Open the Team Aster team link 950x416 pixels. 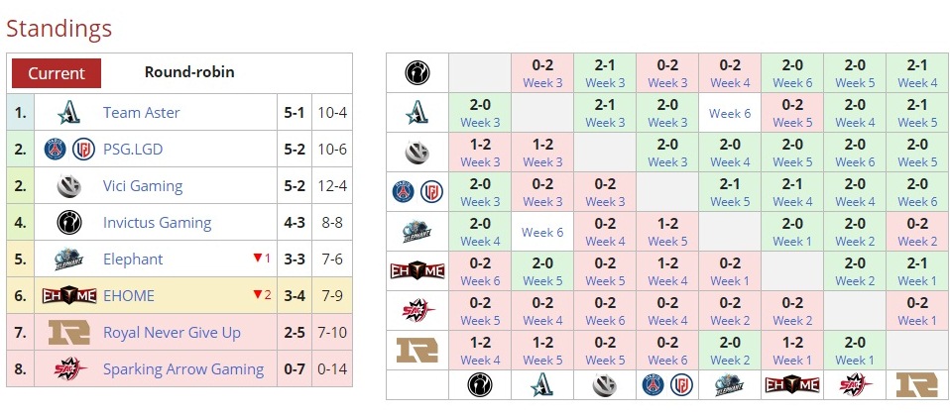[x=141, y=113]
